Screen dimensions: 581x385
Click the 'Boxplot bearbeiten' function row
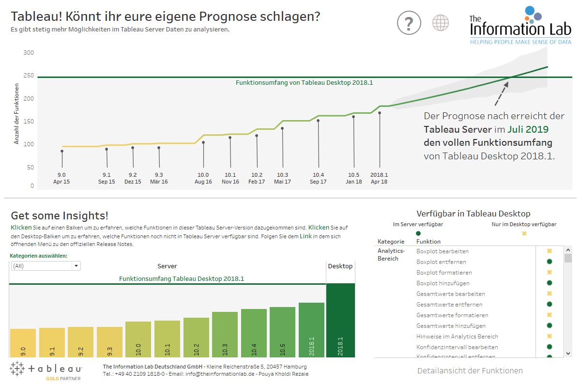click(443, 251)
